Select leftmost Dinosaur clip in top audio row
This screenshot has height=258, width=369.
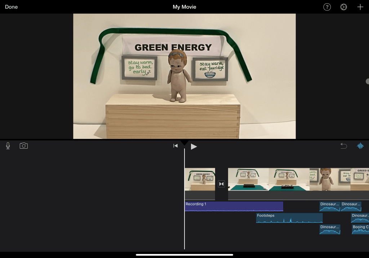point(329,206)
